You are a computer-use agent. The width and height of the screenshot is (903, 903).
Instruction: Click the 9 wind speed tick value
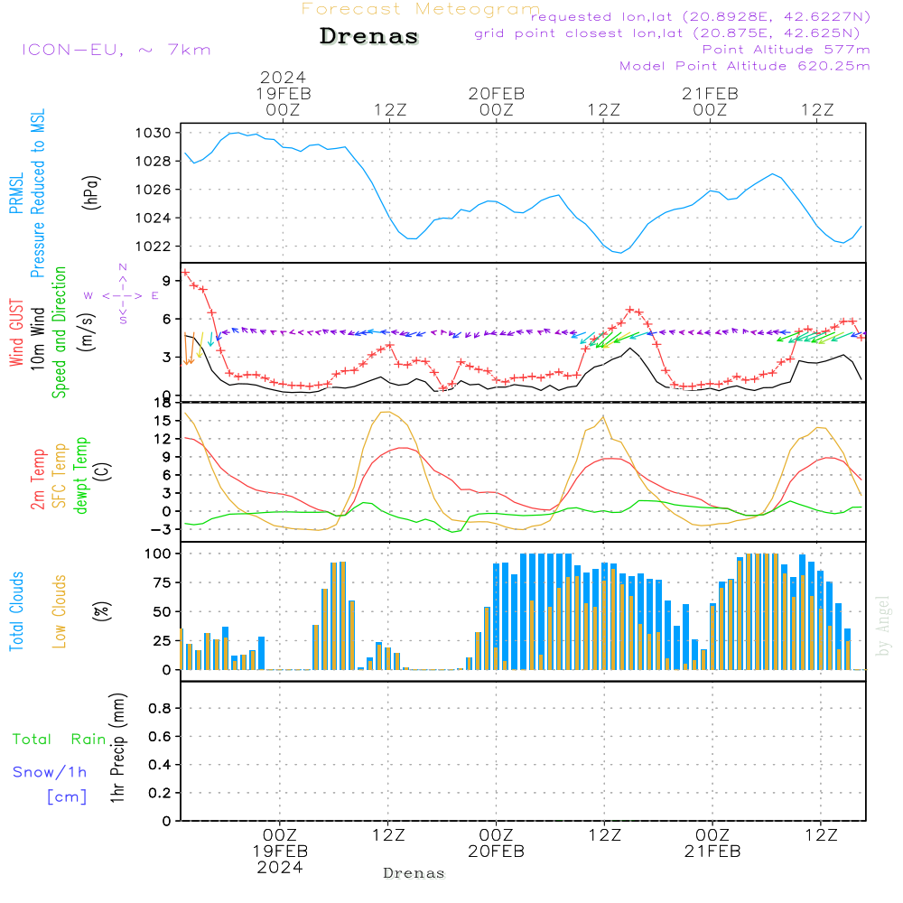[166, 281]
